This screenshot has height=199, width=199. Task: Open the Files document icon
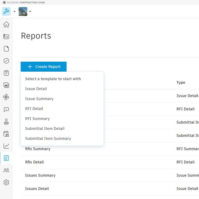(x=6, y=49)
